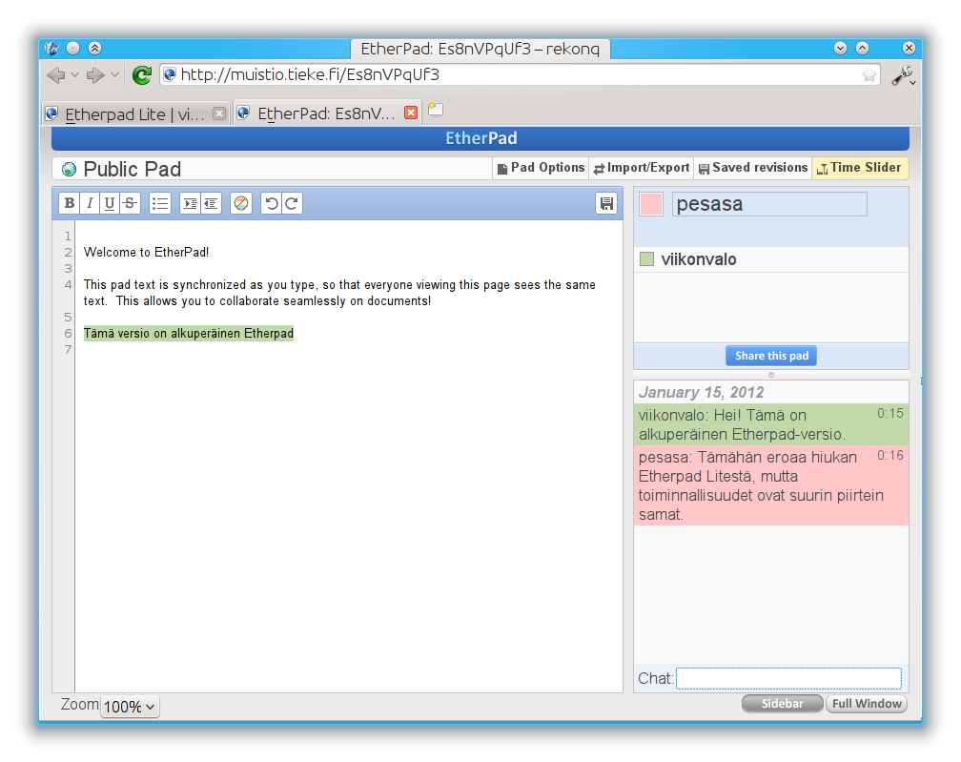Click the January 15, 2012 chat date
Screen dimensions: 961x762
[x=701, y=392]
